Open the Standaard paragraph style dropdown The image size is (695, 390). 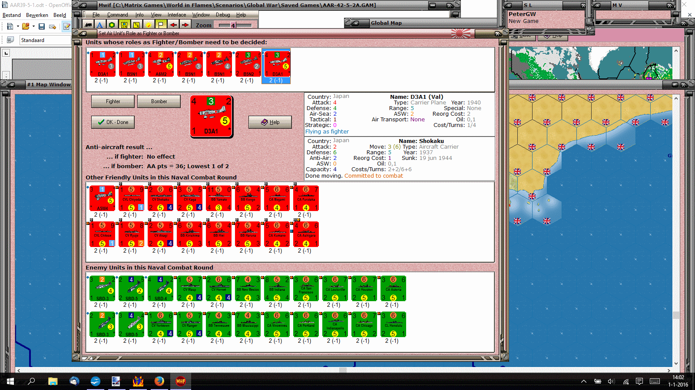pyautogui.click(x=46, y=40)
